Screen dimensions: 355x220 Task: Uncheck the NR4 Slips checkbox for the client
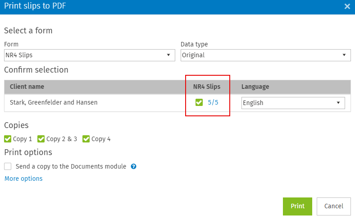199,103
